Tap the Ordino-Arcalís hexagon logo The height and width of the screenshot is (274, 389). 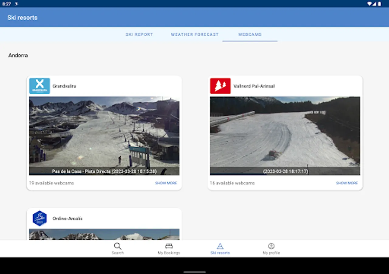(x=40, y=218)
